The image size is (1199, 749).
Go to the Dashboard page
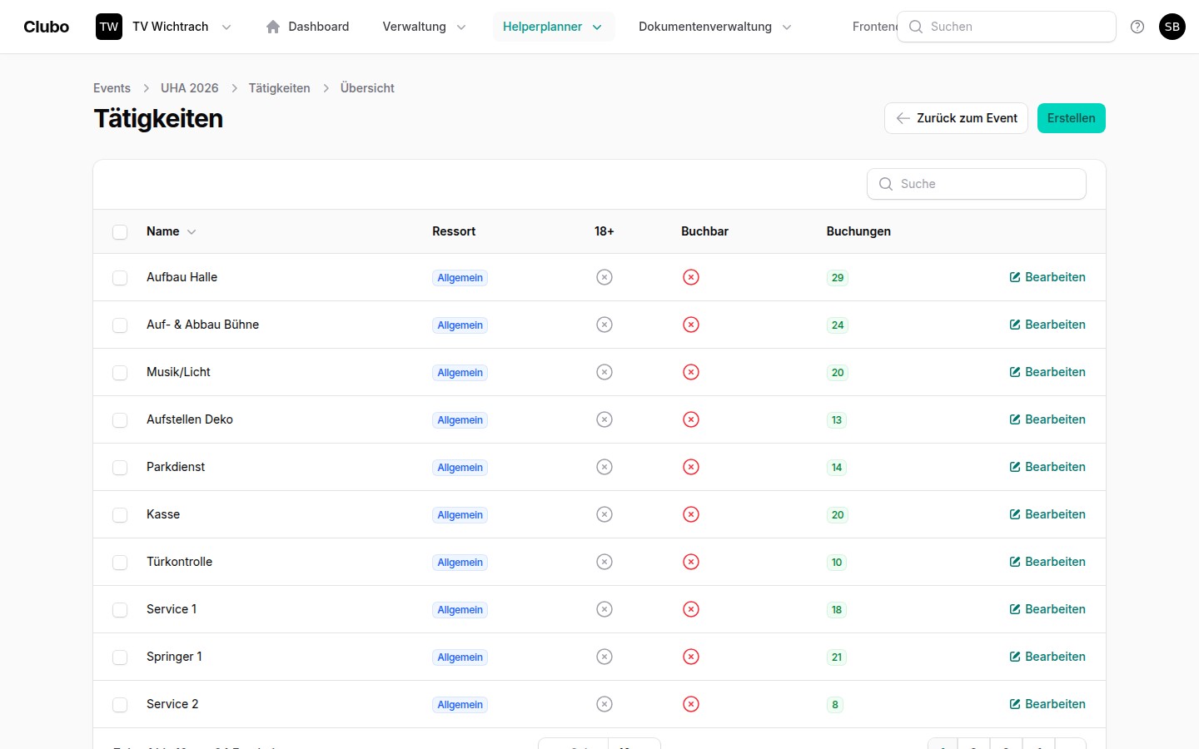pyautogui.click(x=307, y=27)
